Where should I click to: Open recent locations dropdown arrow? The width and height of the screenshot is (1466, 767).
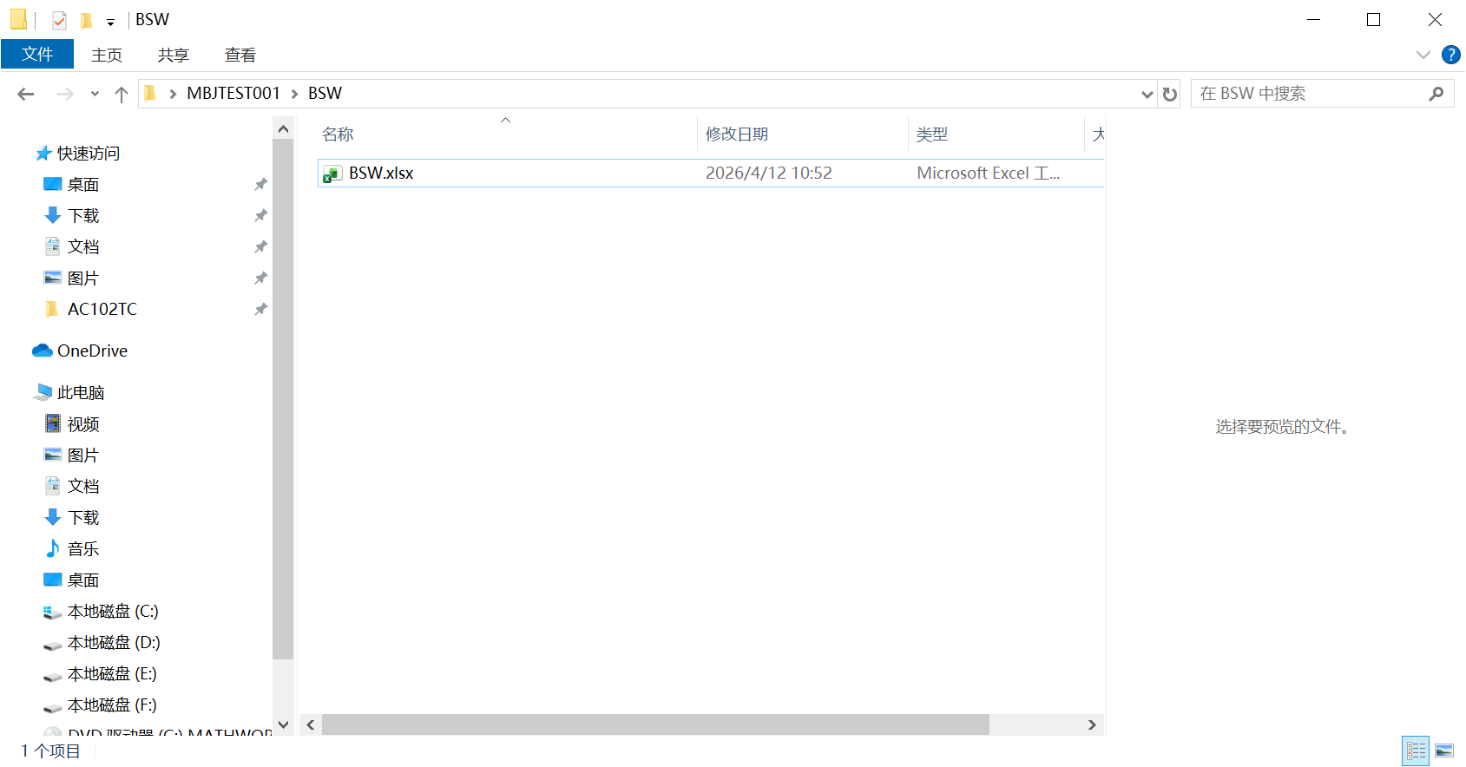tap(95, 94)
